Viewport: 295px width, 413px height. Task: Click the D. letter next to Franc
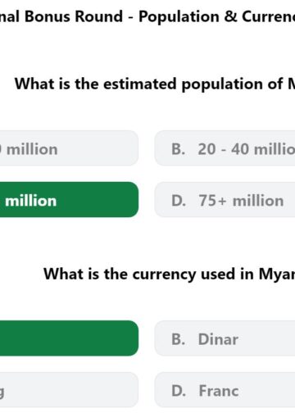[179, 391]
